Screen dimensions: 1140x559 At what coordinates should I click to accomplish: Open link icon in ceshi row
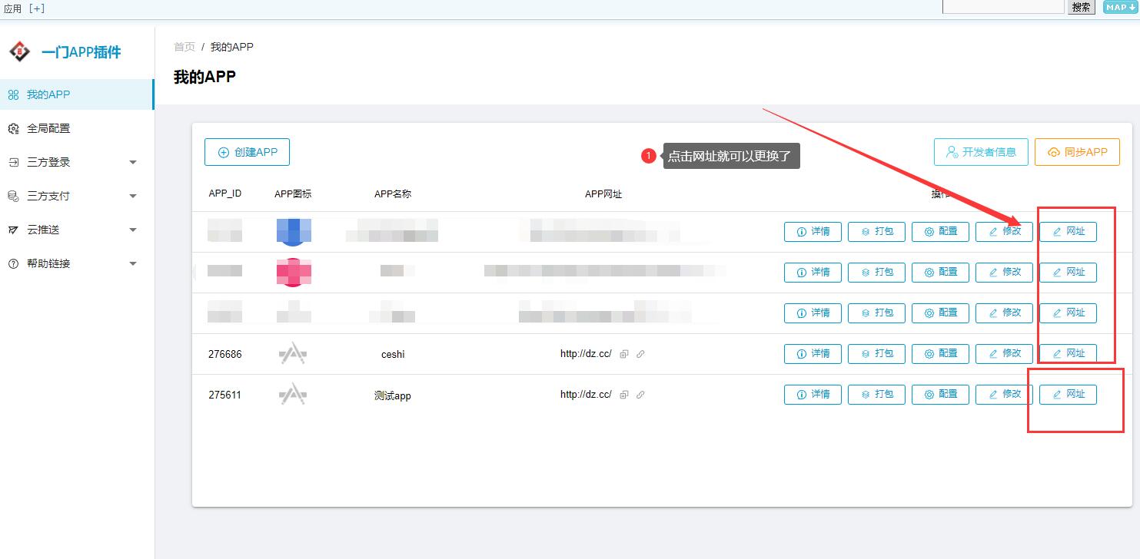coord(640,354)
